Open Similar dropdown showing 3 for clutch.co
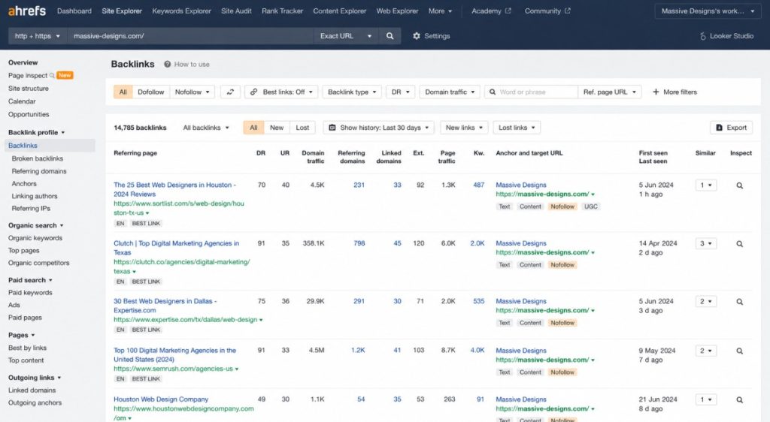Image resolution: width=770 pixels, height=422 pixels. 705,243
